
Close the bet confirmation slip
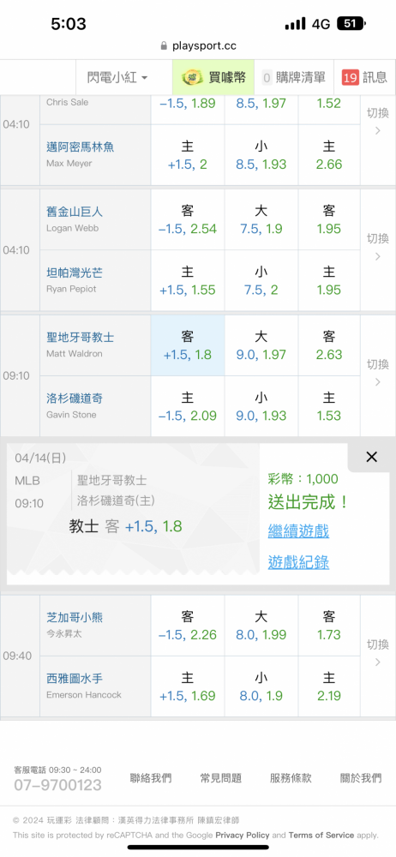point(371,458)
